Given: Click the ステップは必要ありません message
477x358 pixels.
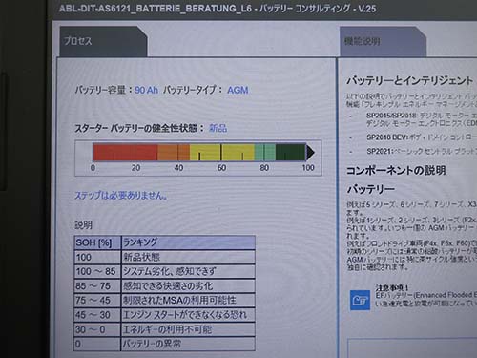Looking at the screenshot, I should (121, 195).
